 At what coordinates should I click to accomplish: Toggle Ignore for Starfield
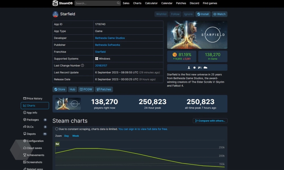(188, 14)
